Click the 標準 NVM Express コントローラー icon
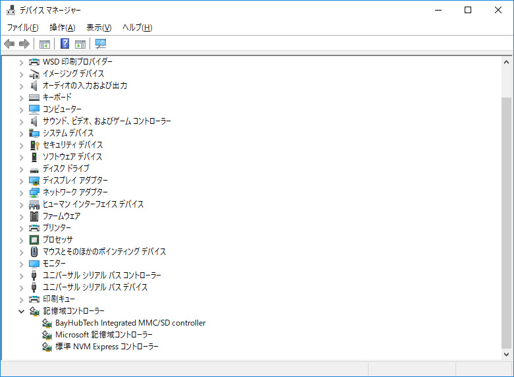Viewport: 514px width, 377px height. 47,347
